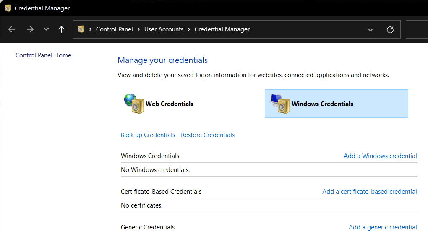Click Back up Credentials link

[148, 135]
